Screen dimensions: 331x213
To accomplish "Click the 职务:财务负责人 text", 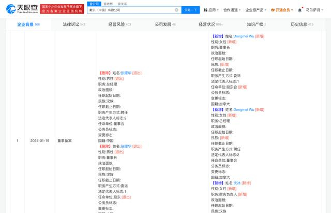I will pyautogui.click(x=224, y=194).
